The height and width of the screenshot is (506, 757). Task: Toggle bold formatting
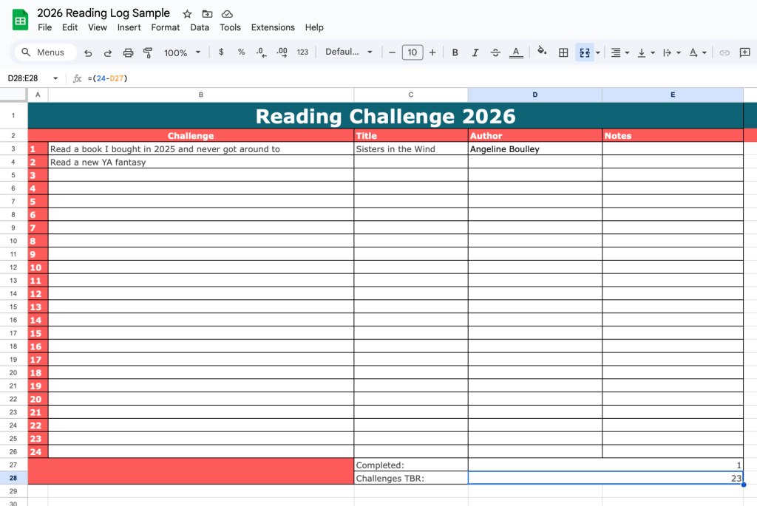455,52
